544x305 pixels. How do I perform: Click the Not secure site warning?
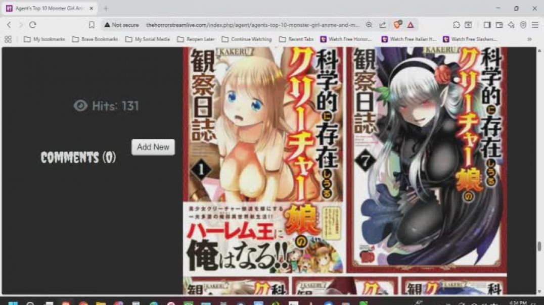[x=121, y=25]
